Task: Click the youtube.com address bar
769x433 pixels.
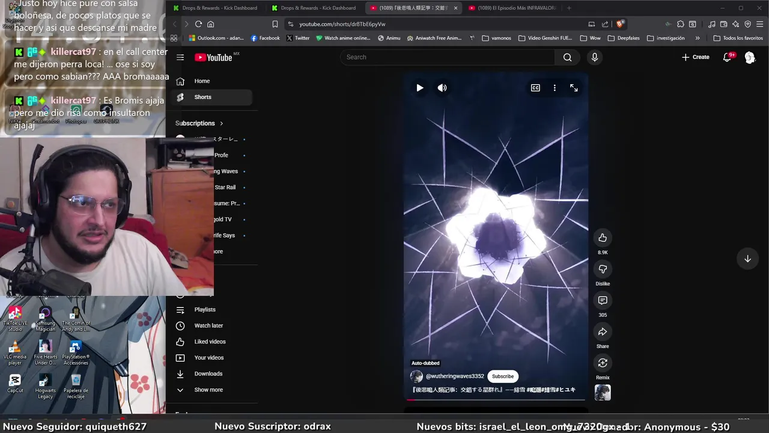Action: click(433, 24)
